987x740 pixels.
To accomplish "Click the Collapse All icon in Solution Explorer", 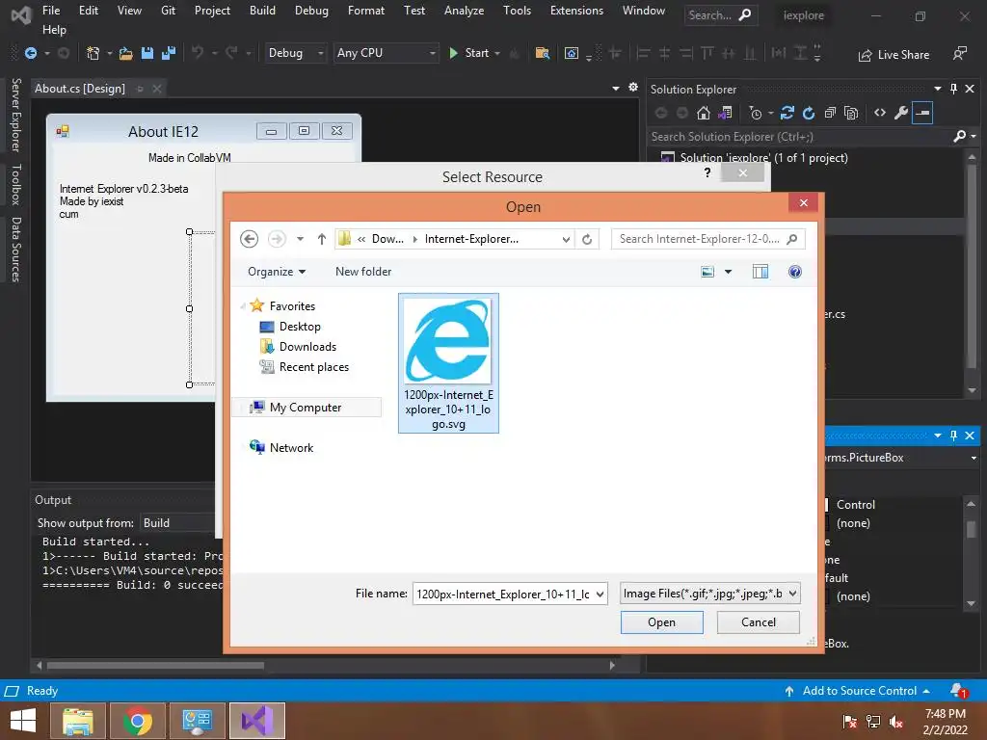I will pyautogui.click(x=830, y=113).
